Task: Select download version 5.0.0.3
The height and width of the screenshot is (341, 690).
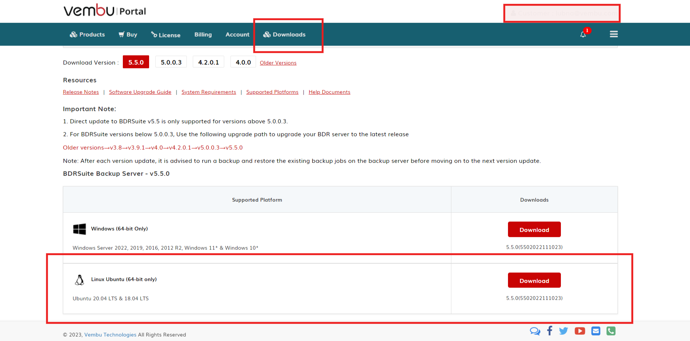Action: coord(171,62)
